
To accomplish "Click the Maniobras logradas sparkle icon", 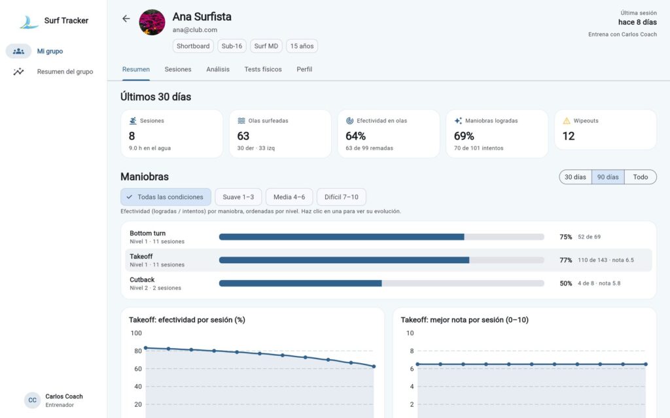I will point(458,121).
